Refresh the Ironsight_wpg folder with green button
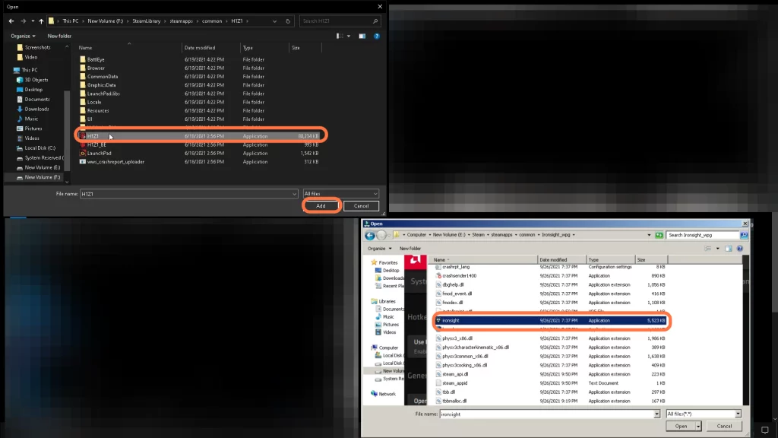 click(x=659, y=235)
